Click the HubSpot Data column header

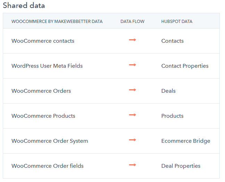coord(177,22)
